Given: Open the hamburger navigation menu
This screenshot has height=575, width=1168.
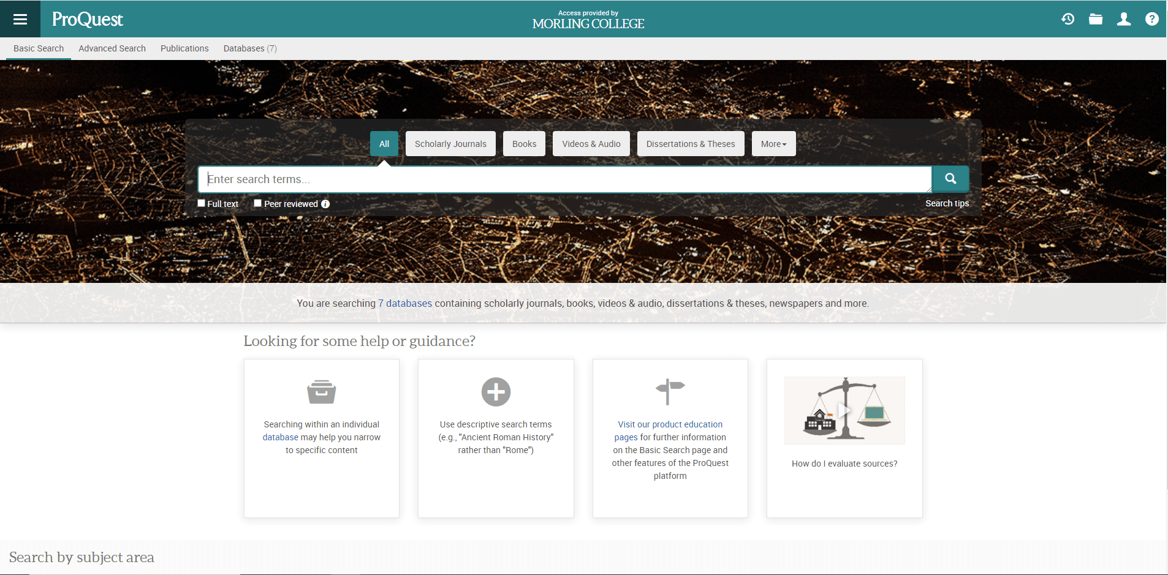Looking at the screenshot, I should [20, 18].
